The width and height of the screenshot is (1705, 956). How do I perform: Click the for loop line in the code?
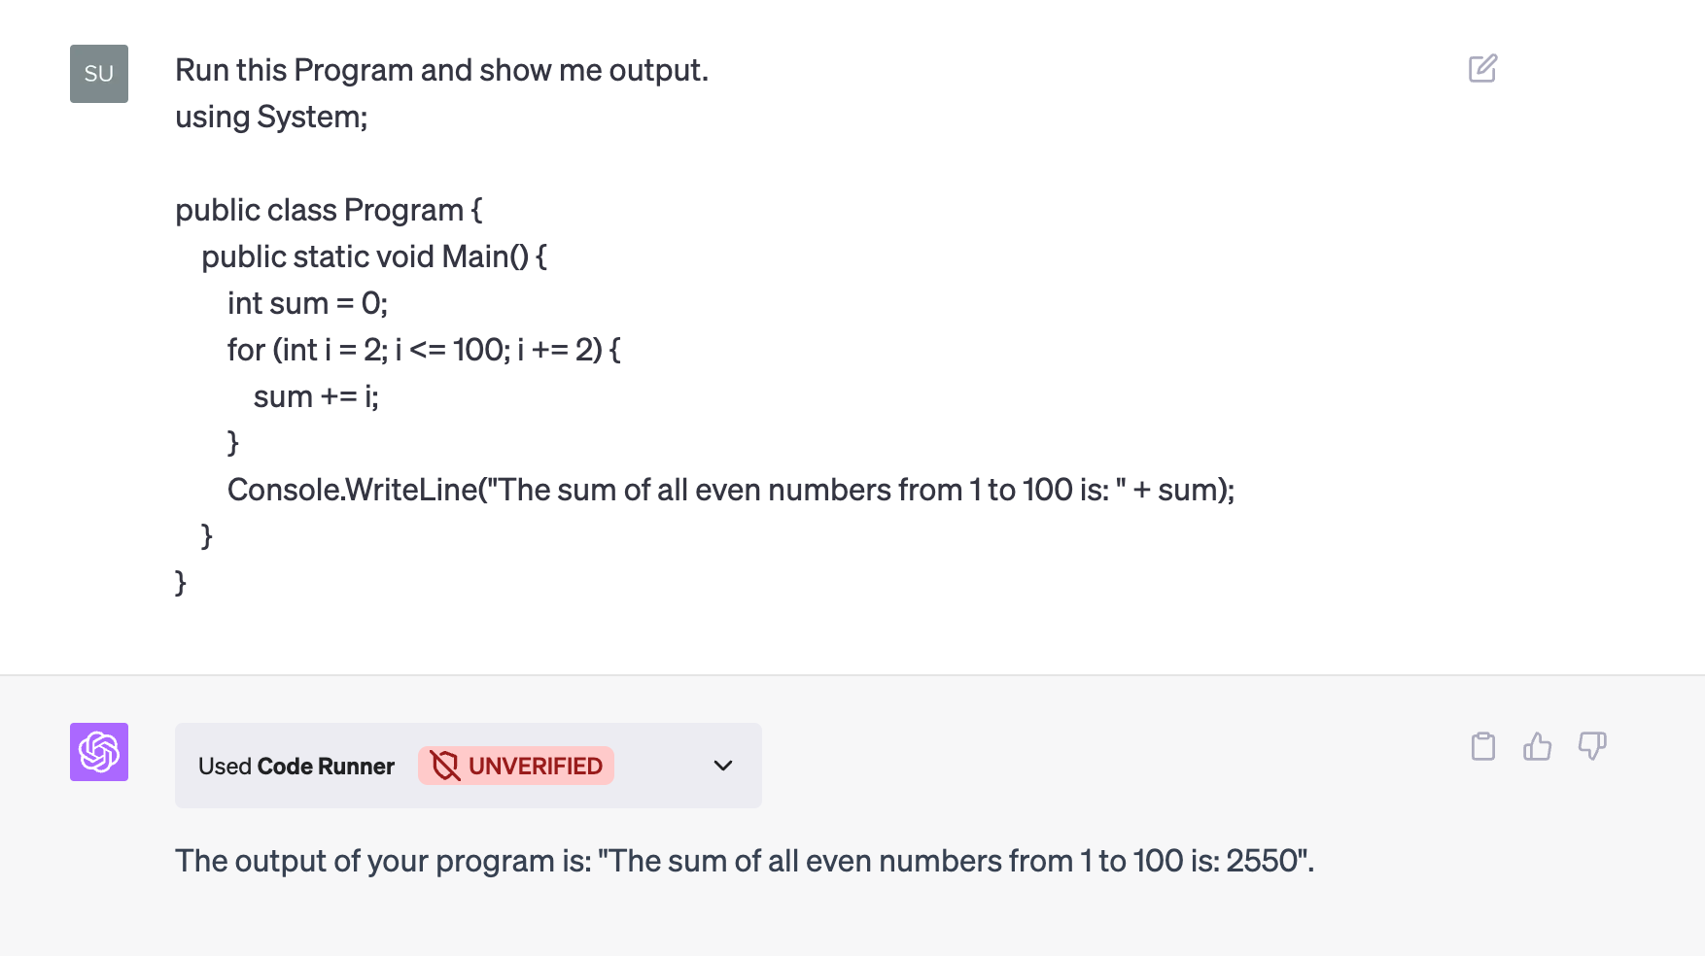[423, 350]
